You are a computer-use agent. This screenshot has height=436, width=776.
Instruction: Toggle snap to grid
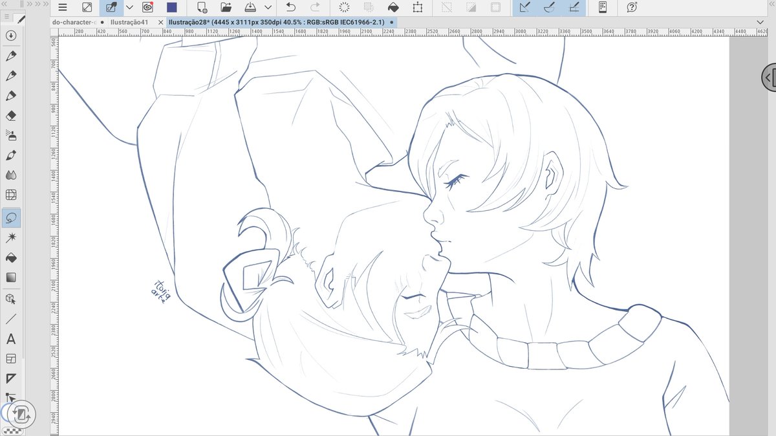573,7
